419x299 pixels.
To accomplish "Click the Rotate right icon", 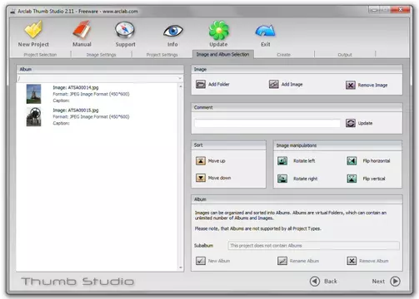I will click(282, 179).
